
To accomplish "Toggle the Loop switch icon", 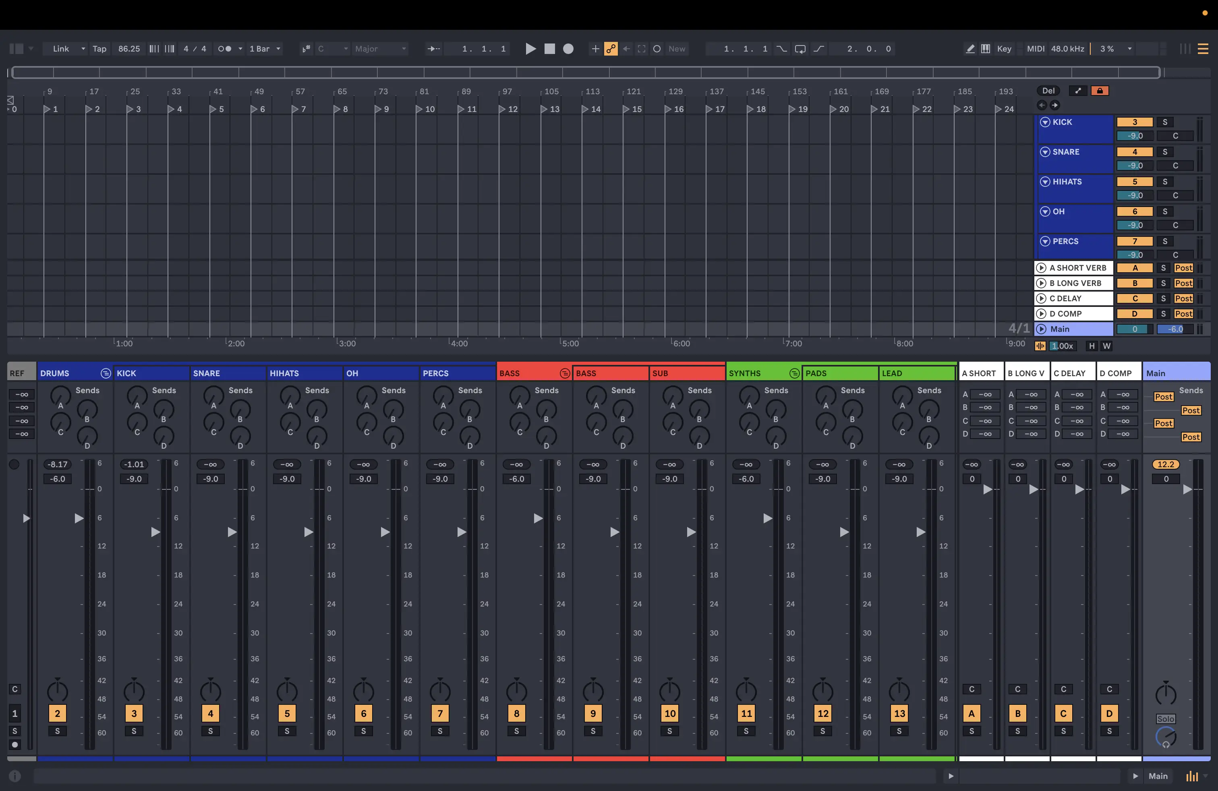I will 800,49.
